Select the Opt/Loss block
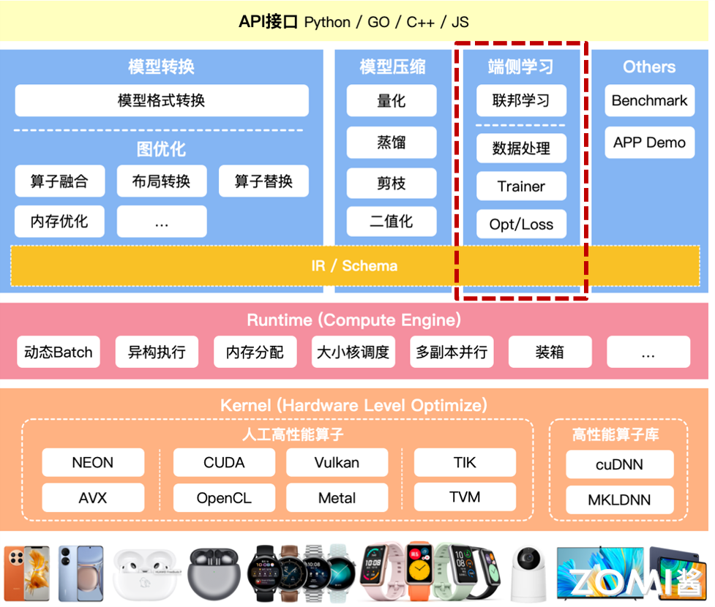The width and height of the screenshot is (715, 607). (x=521, y=225)
